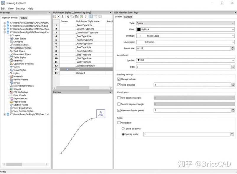Increase the Arrowhead Size stepper

point(233,66)
